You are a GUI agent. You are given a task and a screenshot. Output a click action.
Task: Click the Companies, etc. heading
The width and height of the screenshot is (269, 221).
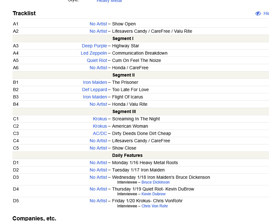click(34, 218)
